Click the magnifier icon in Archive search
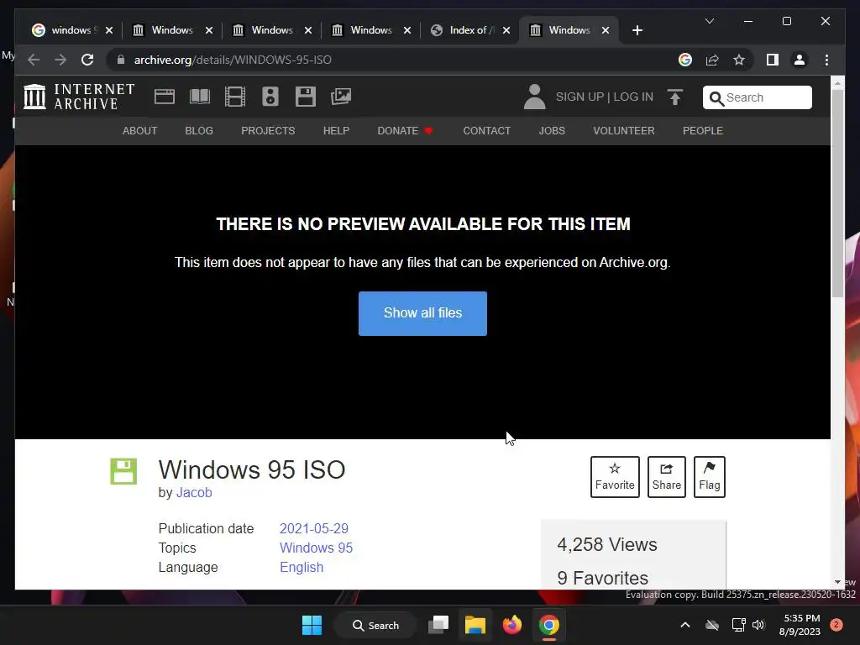860x645 pixels. point(716,98)
